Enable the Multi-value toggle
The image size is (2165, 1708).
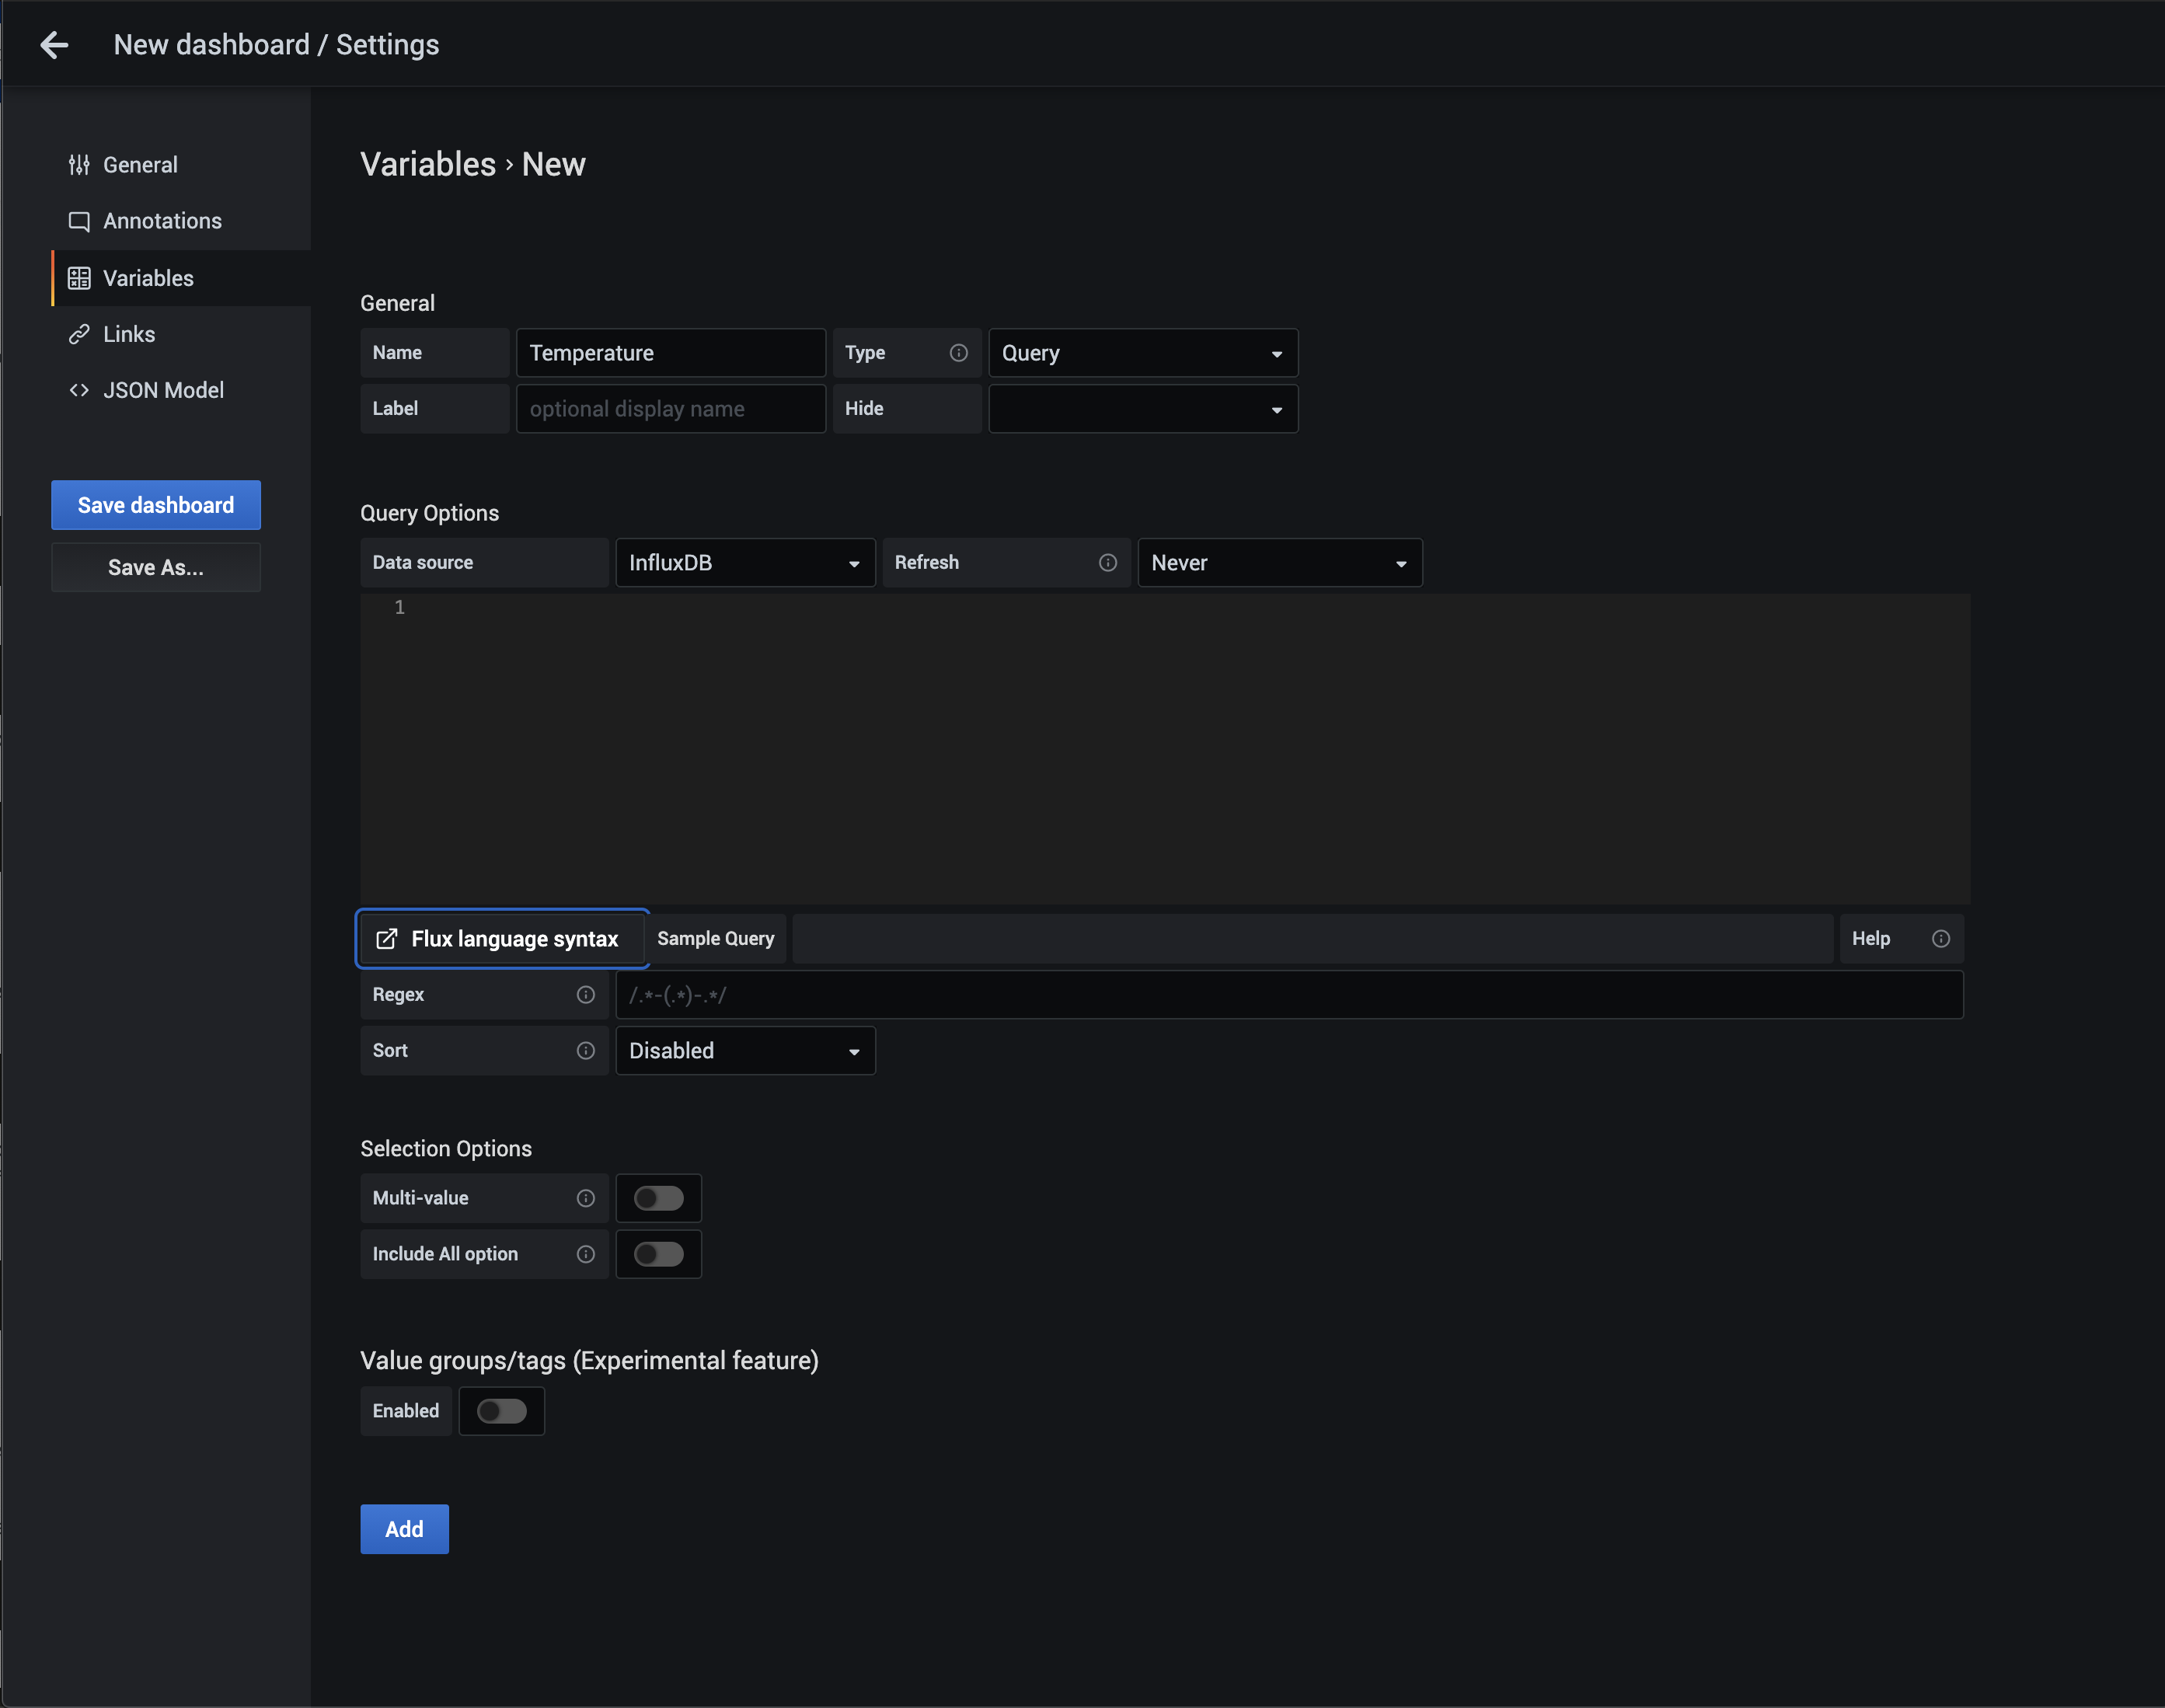coord(658,1198)
